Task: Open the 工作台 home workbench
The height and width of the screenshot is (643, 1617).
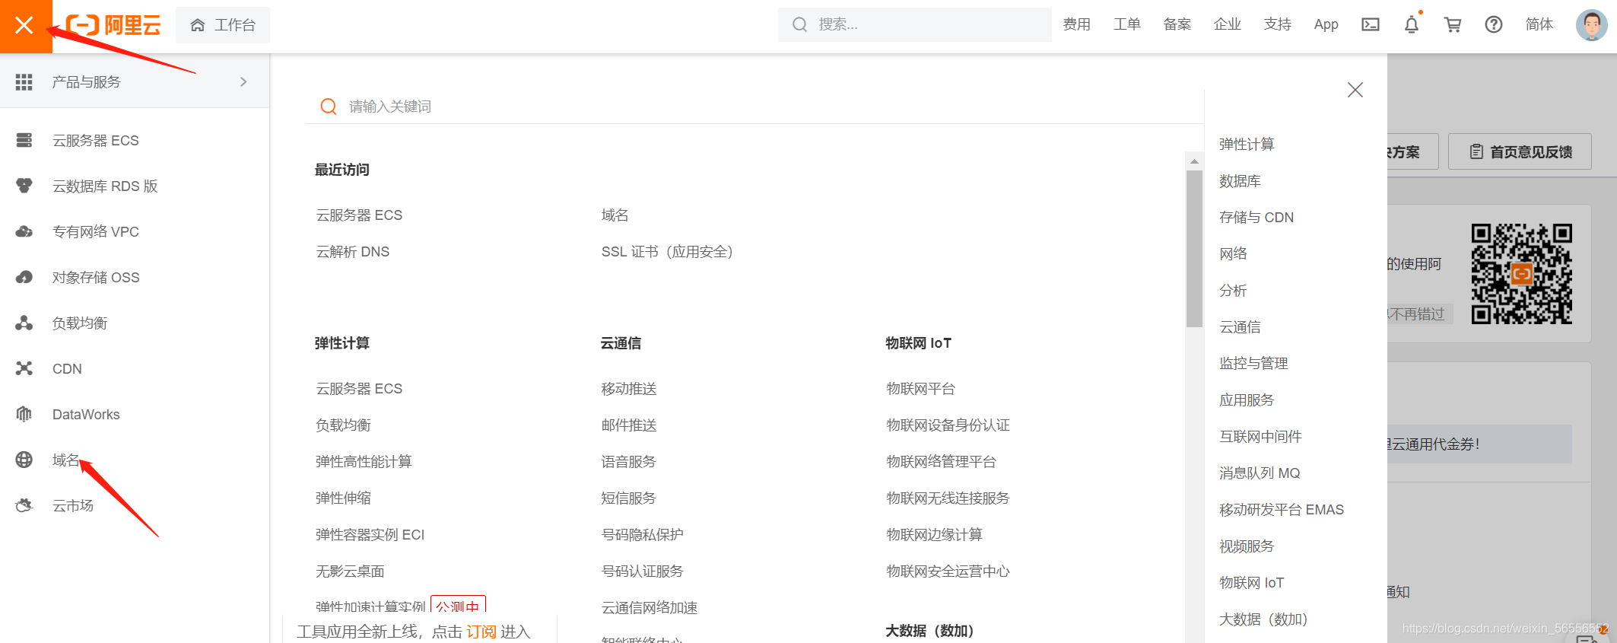Action: pos(222,25)
